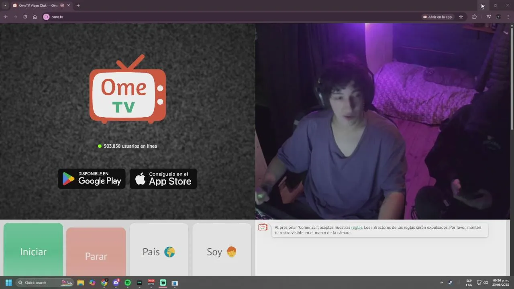Image resolution: width=514 pixels, height=289 pixels.
Task: Bookmark this page with the star
Action: pyautogui.click(x=461, y=17)
